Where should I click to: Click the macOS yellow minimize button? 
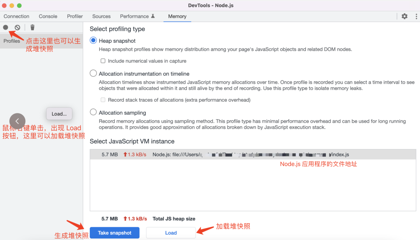[x=12, y=5]
